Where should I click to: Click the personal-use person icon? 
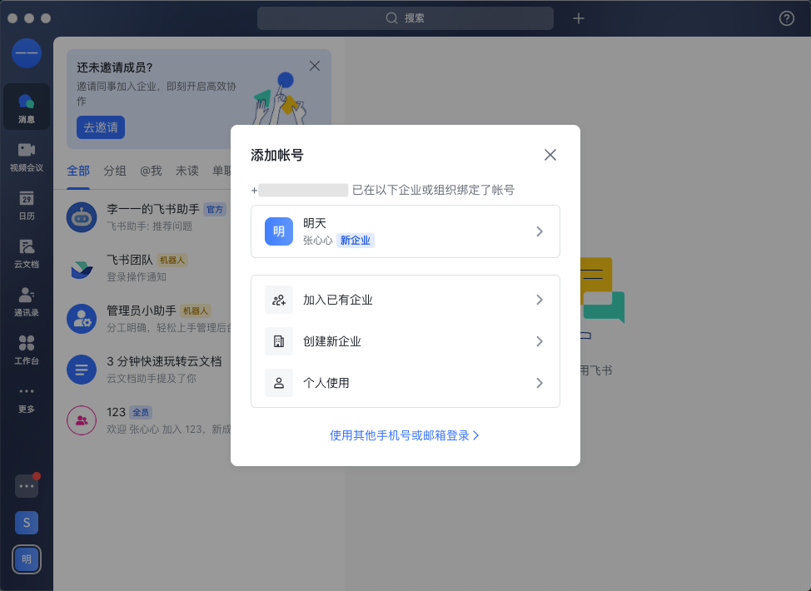tap(279, 383)
